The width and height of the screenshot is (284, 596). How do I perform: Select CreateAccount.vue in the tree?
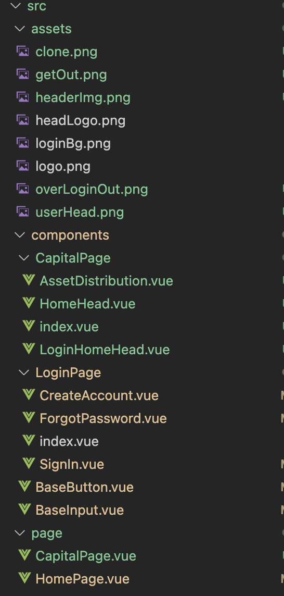click(99, 395)
